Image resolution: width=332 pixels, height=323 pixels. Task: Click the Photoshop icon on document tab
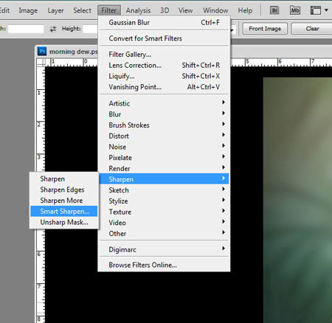coord(42,52)
